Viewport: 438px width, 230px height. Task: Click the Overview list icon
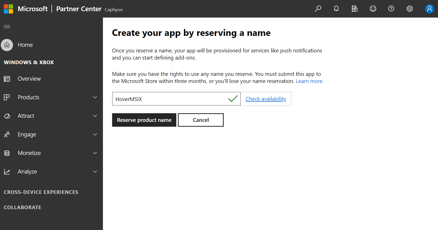[x=7, y=79]
